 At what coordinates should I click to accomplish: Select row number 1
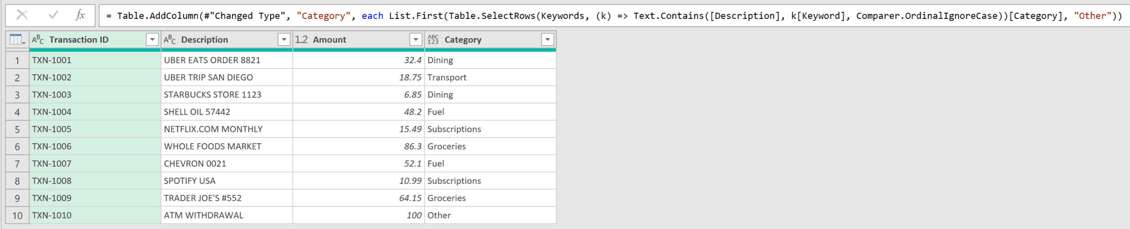(x=17, y=60)
